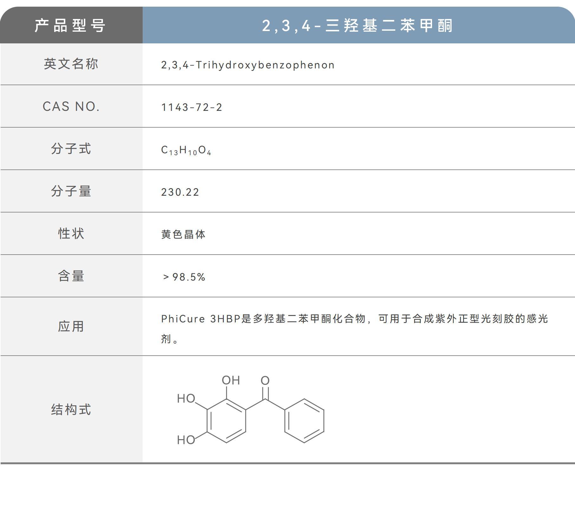Image resolution: width=575 pixels, height=507 pixels.
Task: Click the English name 2,3,4-Trihydroxybenzophenon
Action: pos(247,64)
